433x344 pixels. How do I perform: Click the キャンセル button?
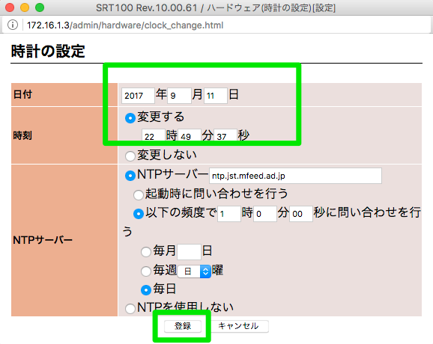238,326
